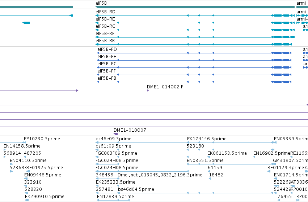Select EST EN14158.5prime

click(22, 146)
